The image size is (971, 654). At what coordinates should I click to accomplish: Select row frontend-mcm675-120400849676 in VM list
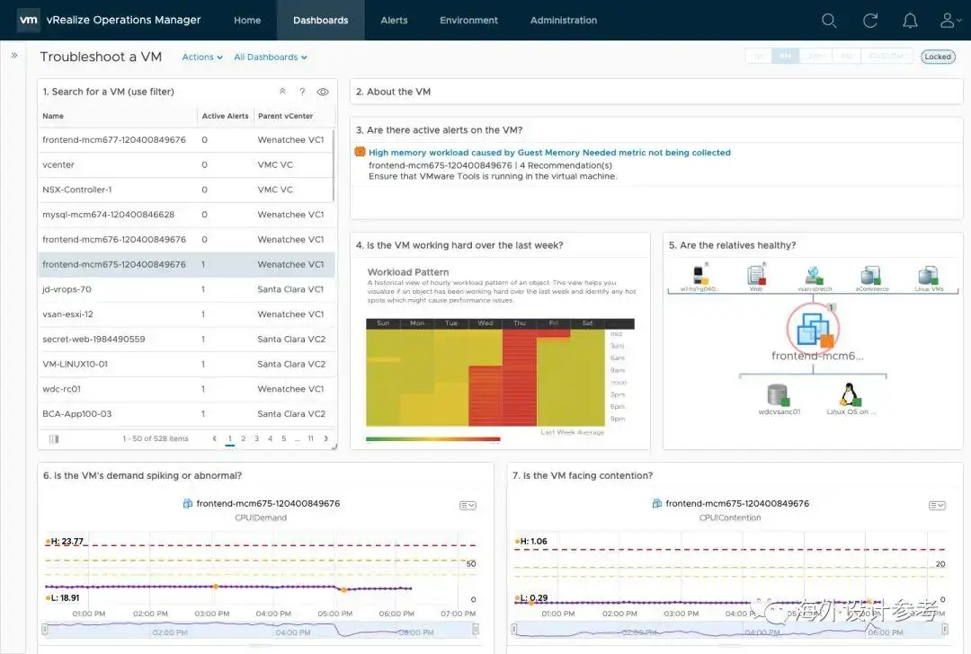[x=186, y=264]
